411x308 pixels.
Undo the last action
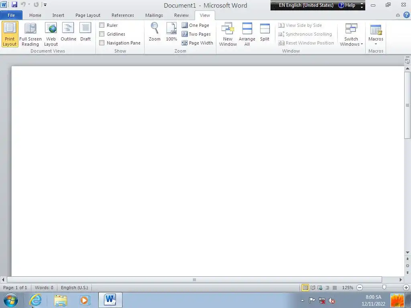[x=23, y=4]
